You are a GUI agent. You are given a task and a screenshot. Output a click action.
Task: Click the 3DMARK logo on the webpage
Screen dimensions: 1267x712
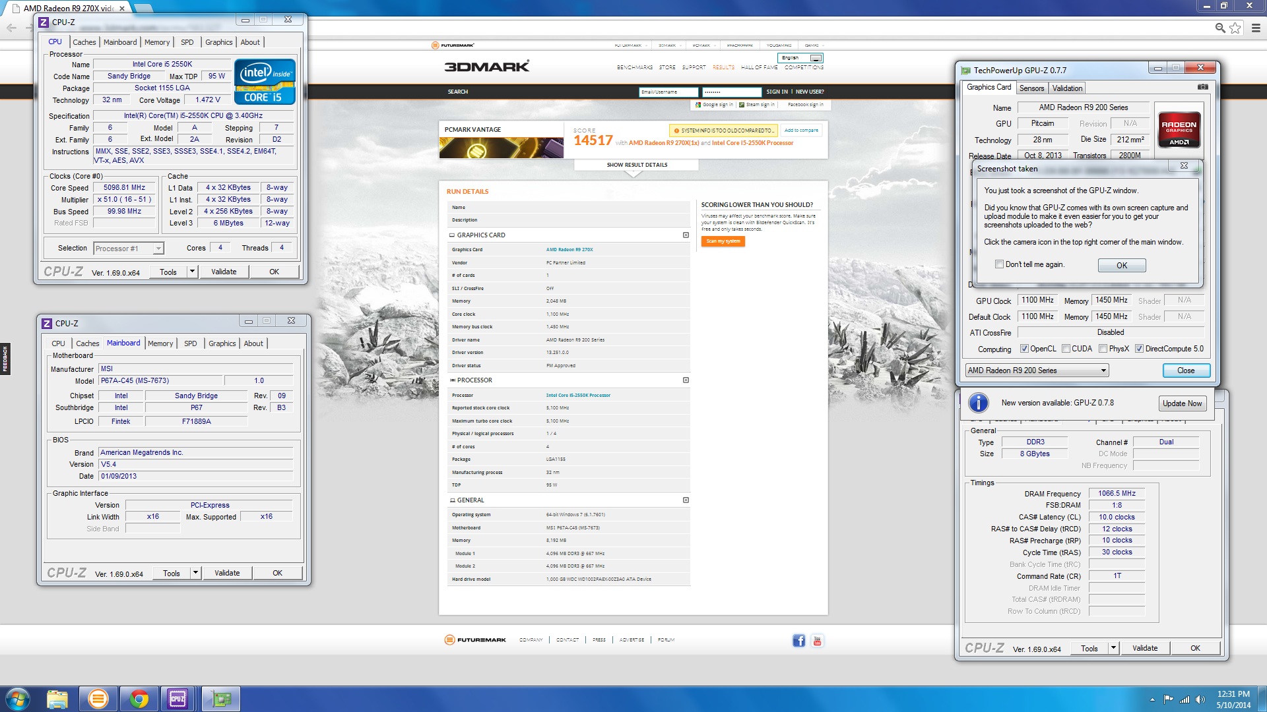tap(487, 67)
